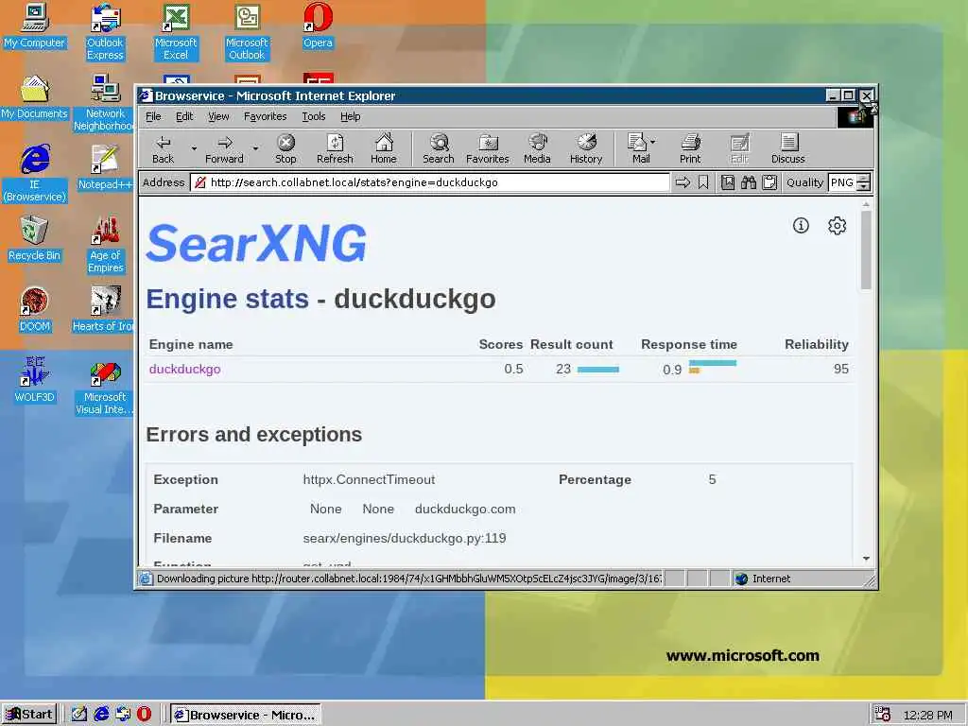Image resolution: width=968 pixels, height=726 pixels.
Task: Open the File menu
Action: pos(153,116)
